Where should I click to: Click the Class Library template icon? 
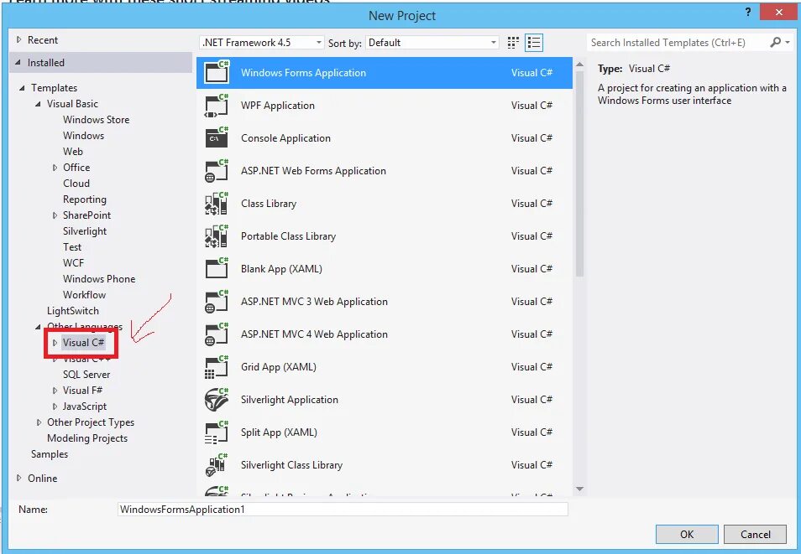coord(217,203)
